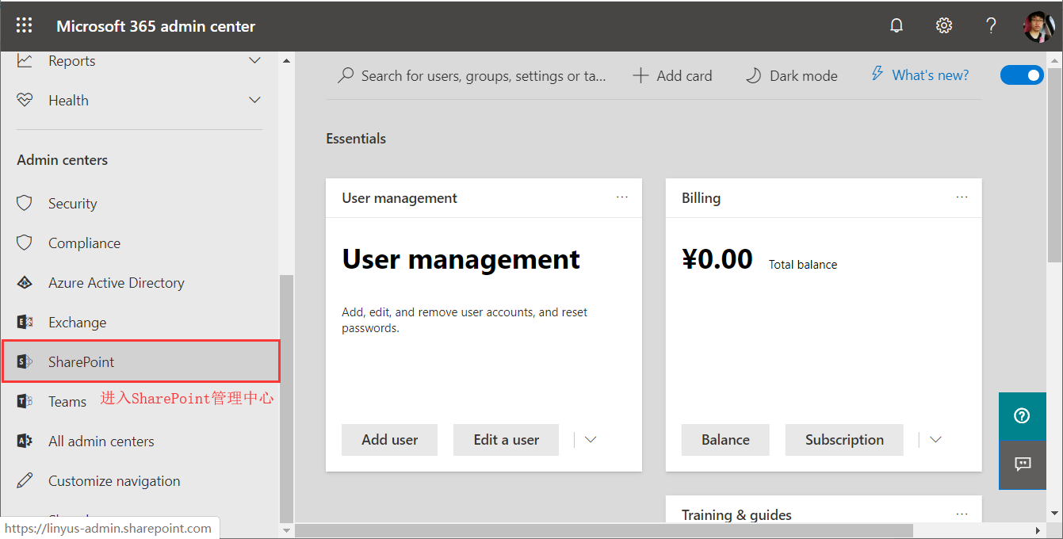
Task: Click the Teams icon
Action: pyautogui.click(x=25, y=401)
